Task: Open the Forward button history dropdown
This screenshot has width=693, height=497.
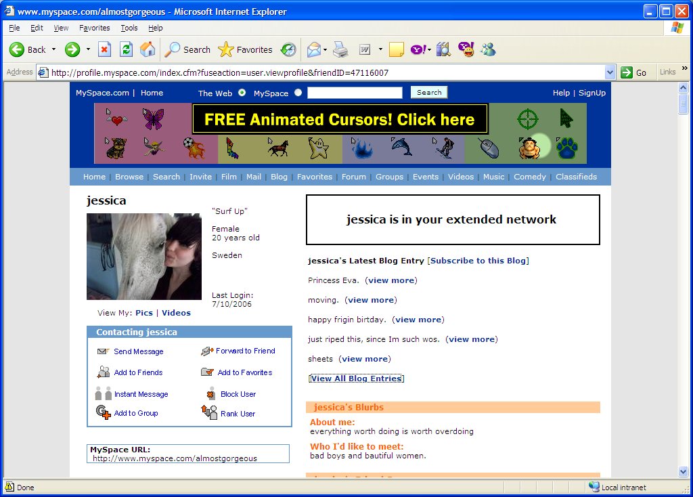Action: 88,49
